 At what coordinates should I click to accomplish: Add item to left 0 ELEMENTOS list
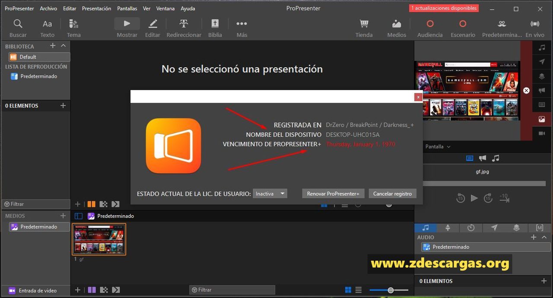point(63,106)
